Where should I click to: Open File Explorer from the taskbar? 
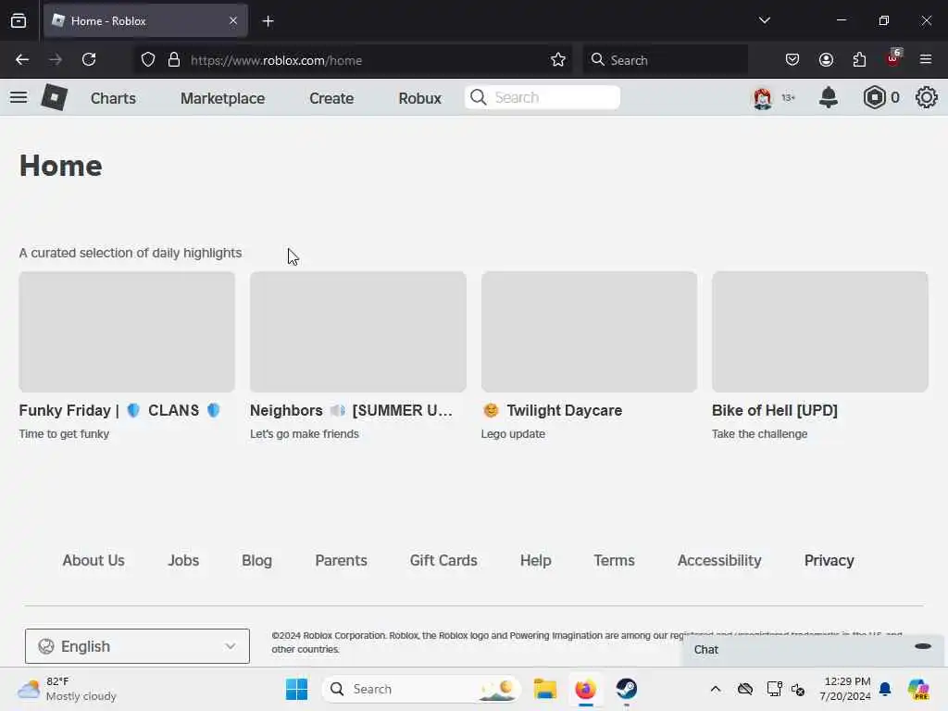click(544, 689)
